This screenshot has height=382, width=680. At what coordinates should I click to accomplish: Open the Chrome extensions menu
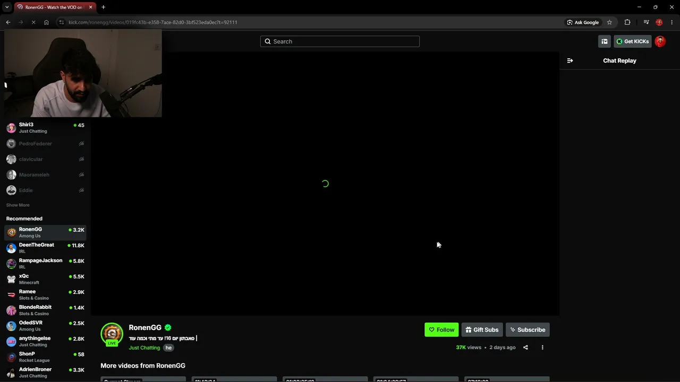pos(627,22)
